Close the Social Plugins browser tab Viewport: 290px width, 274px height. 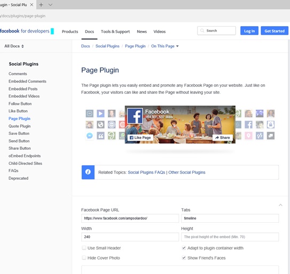[x=32, y=5]
